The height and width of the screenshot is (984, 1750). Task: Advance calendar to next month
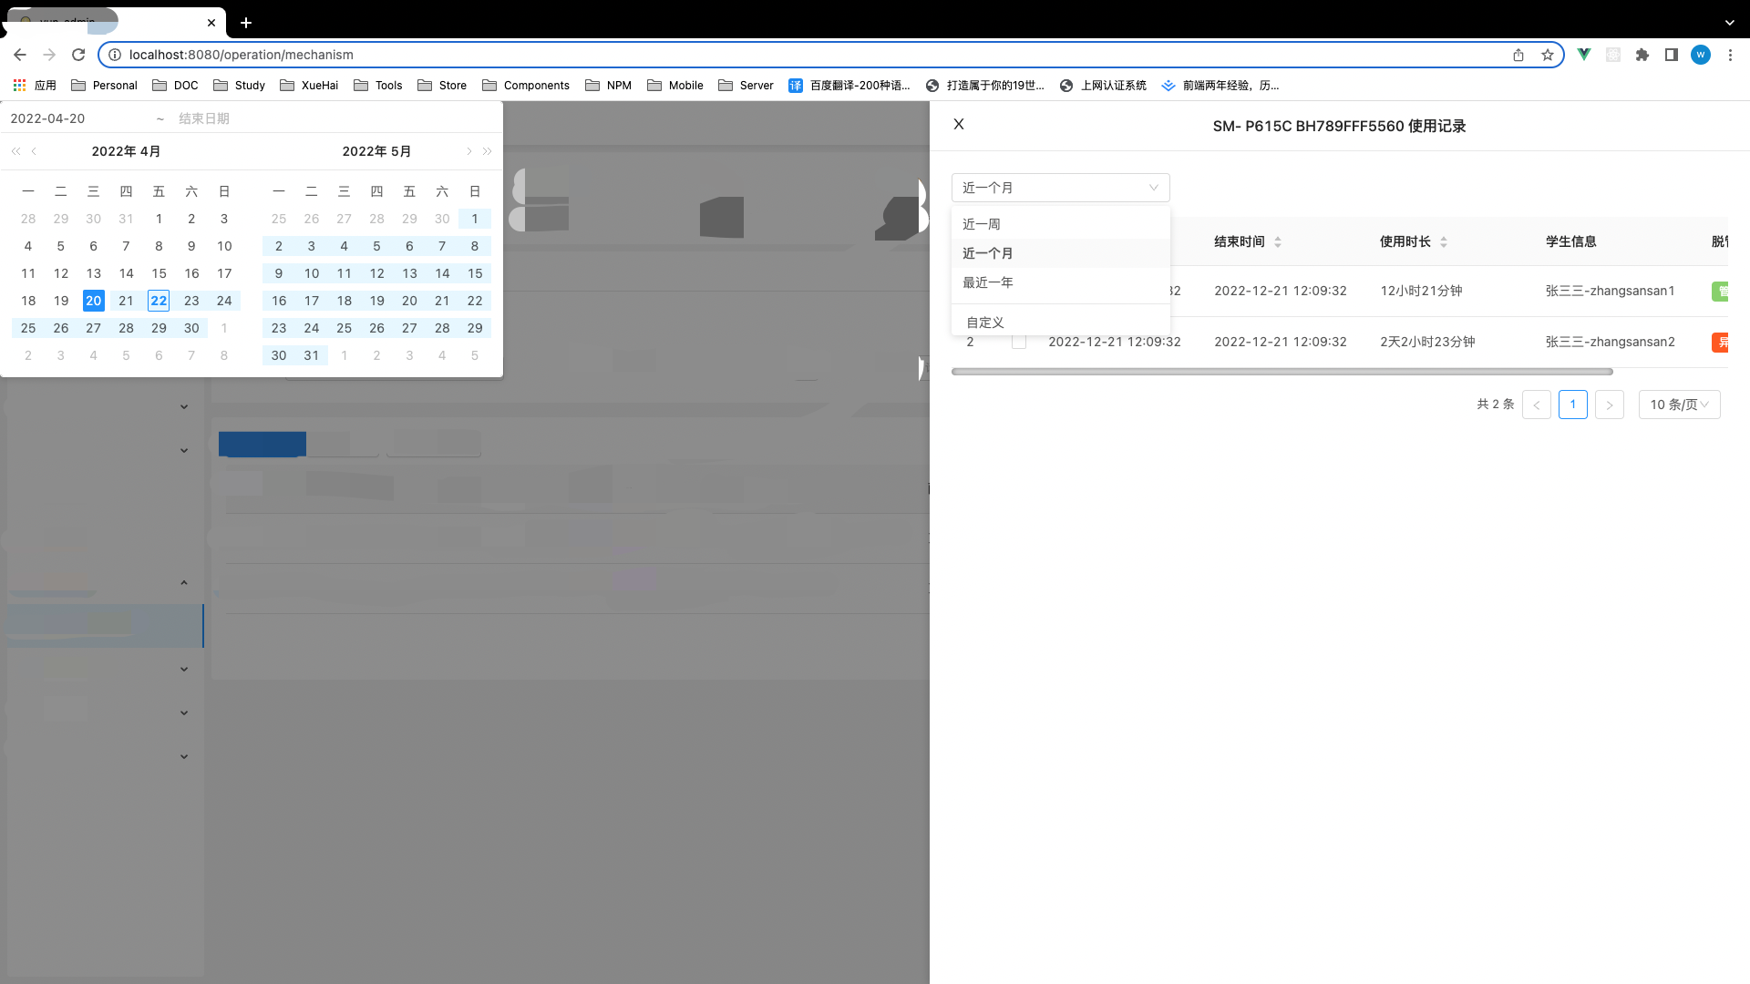click(468, 151)
